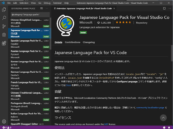Open the Explorer view in activity bar
This screenshot has width=173, height=129.
tap(4, 9)
